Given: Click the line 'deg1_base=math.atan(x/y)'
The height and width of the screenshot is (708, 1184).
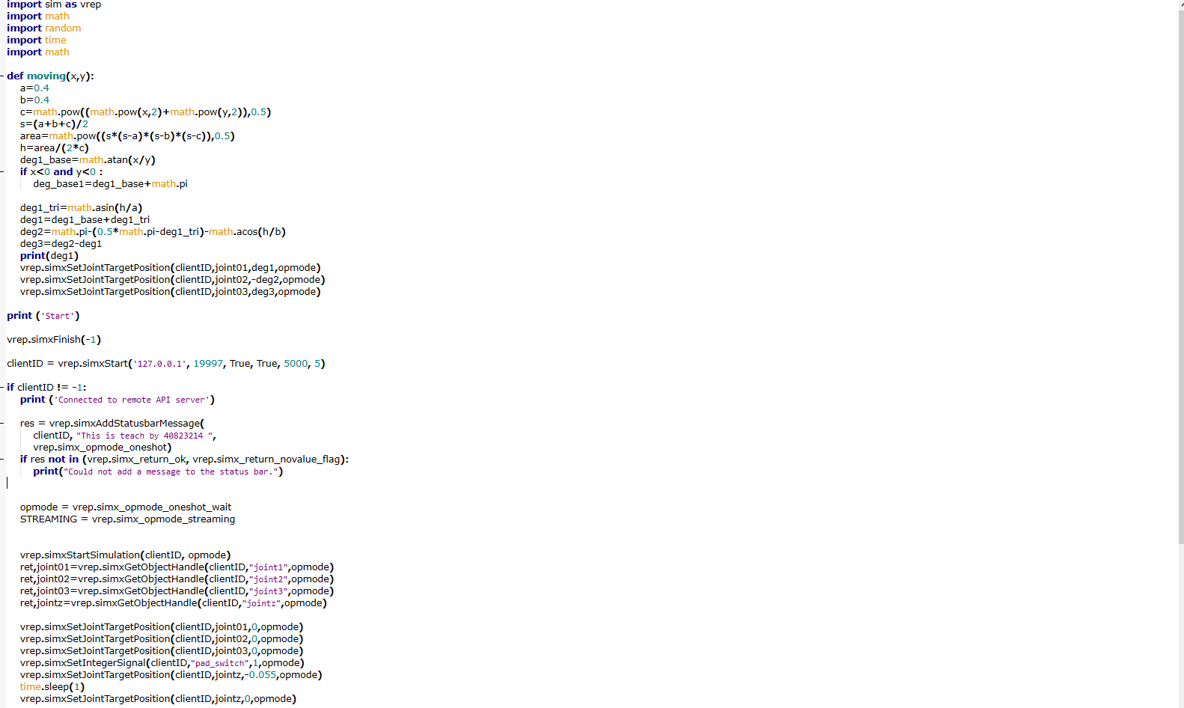Looking at the screenshot, I should click(88, 160).
